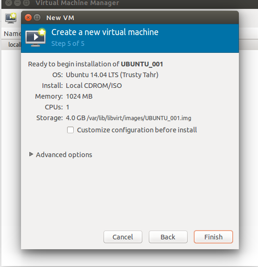
Task: Click the Memory value 1024 MB
Action: pyautogui.click(x=79, y=96)
